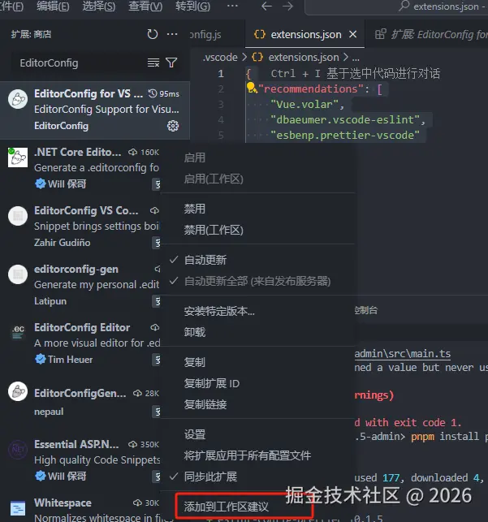Select EditorConfig VS Code snippets entry

pyautogui.click(x=80, y=227)
